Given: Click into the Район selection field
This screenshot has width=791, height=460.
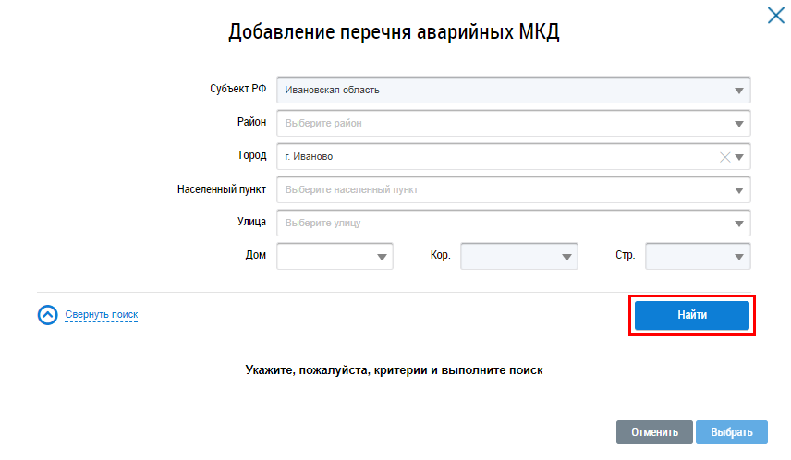Looking at the screenshot, I should [x=499, y=124].
